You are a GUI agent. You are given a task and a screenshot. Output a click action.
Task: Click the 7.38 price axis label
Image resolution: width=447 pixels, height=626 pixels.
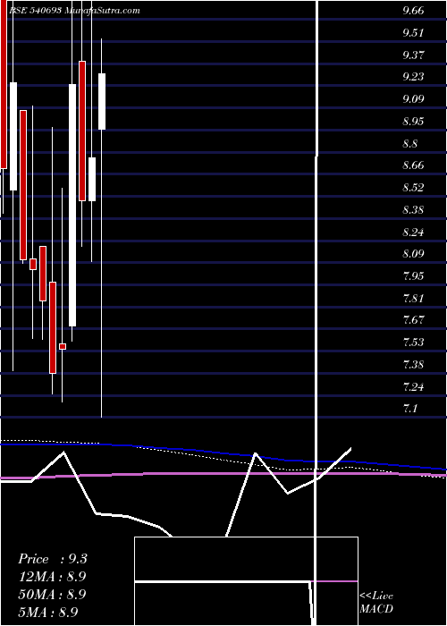(x=413, y=365)
